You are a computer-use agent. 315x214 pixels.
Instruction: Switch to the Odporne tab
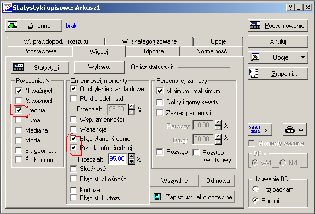coord(153,51)
